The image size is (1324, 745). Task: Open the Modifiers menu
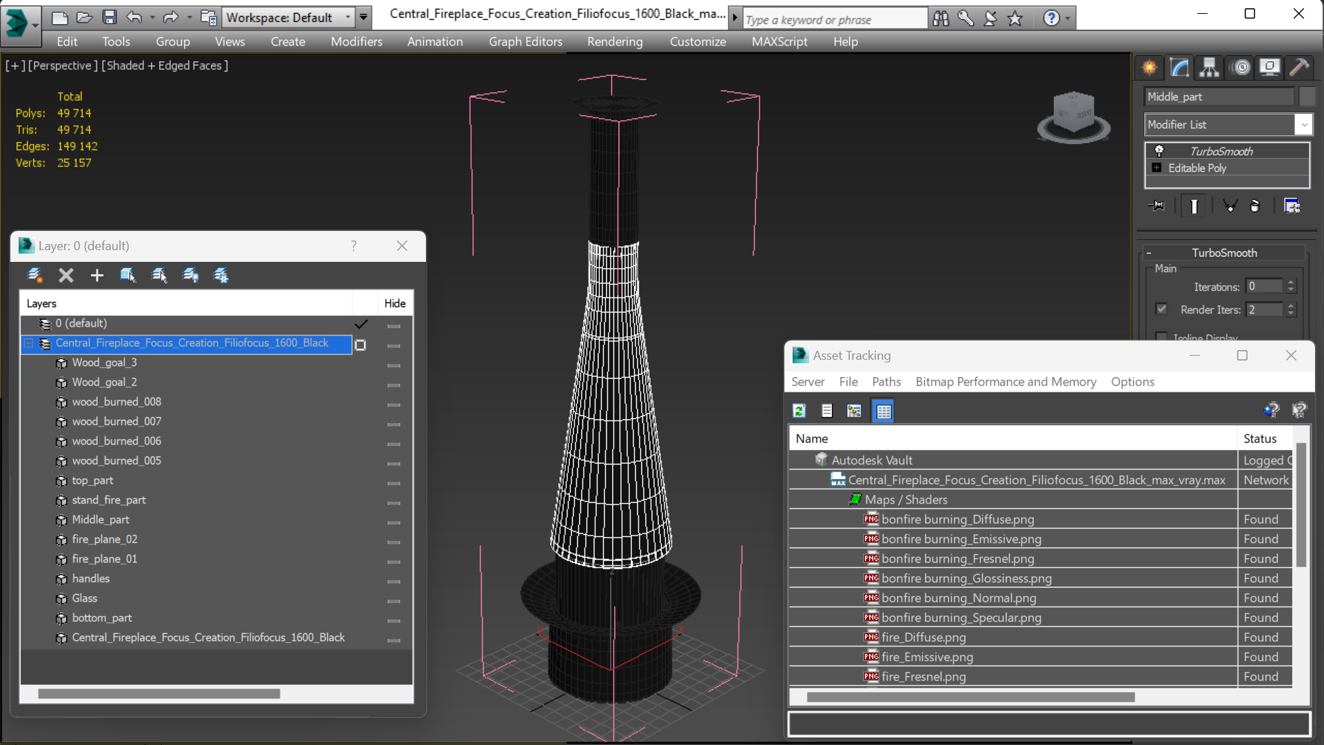pyautogui.click(x=356, y=41)
